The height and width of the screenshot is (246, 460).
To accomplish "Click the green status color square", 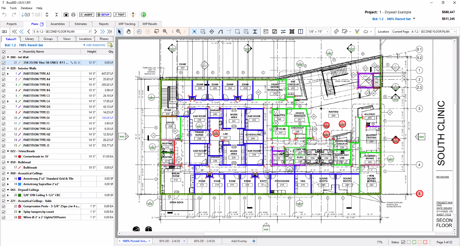I will coord(414,242).
